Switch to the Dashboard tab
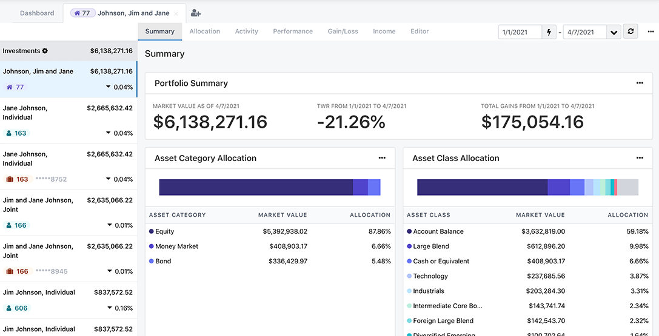Image resolution: width=659 pixels, height=336 pixels. [x=37, y=13]
